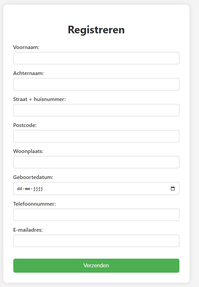This screenshot has width=199, height=287.
Task: Activate the Woonplaats input box
Action: 96,162
